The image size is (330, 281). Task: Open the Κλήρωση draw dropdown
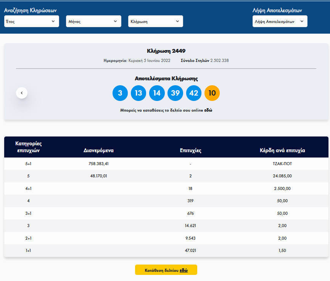point(155,21)
